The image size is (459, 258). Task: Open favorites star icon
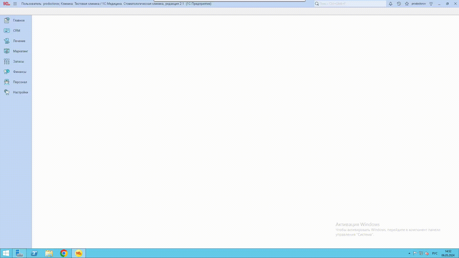tap(407, 4)
